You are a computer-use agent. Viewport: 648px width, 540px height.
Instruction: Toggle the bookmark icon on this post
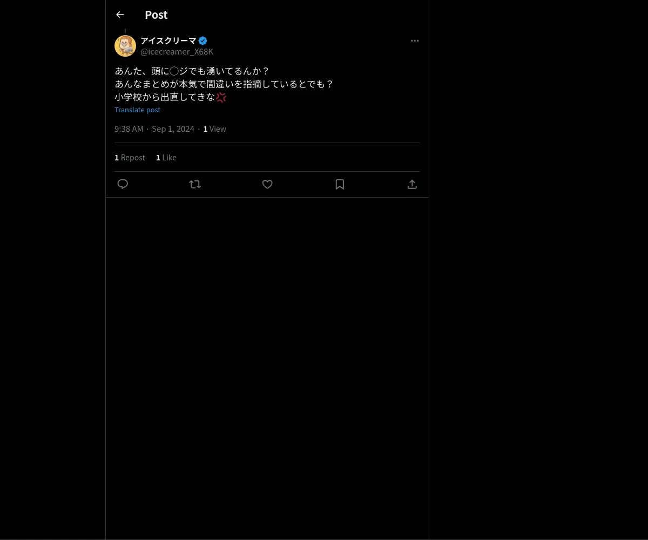[340, 184]
